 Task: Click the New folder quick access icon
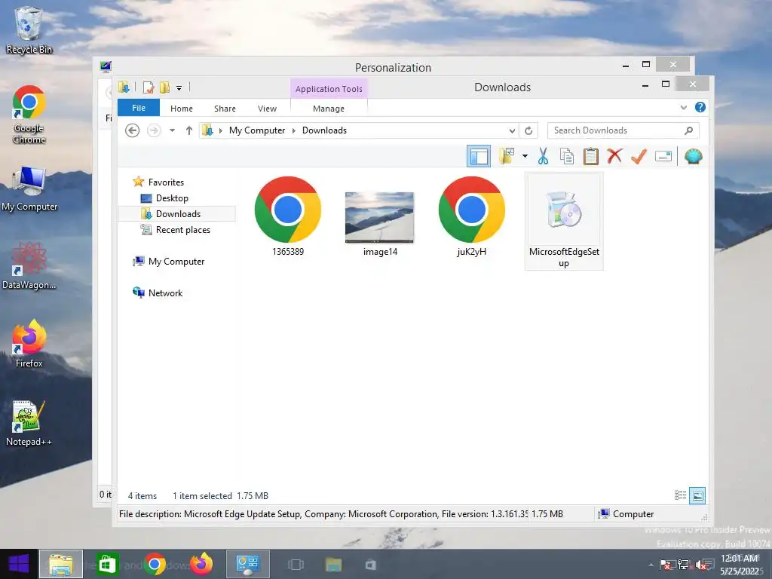tap(164, 87)
